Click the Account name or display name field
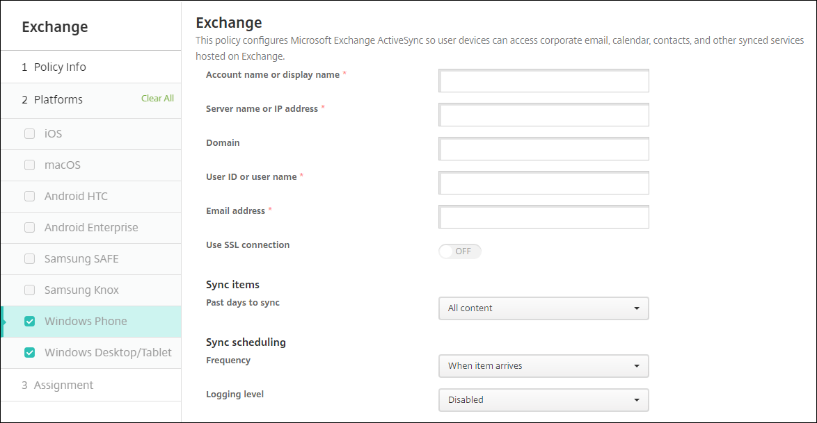This screenshot has width=817, height=423. [544, 81]
